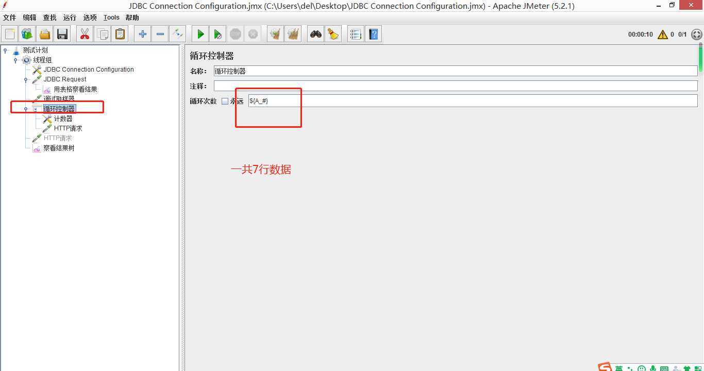This screenshot has height=371, width=704.
Task: Clear all results with double broom icon
Action: click(293, 35)
